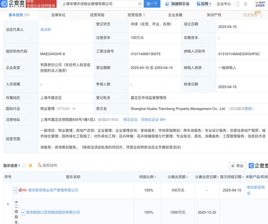Click 同地址企业 99+ link

[x=153, y=119]
